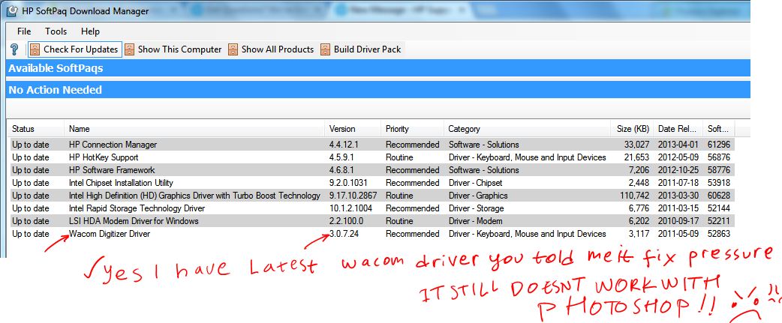
Task: Click the HP SoftPaq title bar icon
Action: pyautogui.click(x=12, y=11)
